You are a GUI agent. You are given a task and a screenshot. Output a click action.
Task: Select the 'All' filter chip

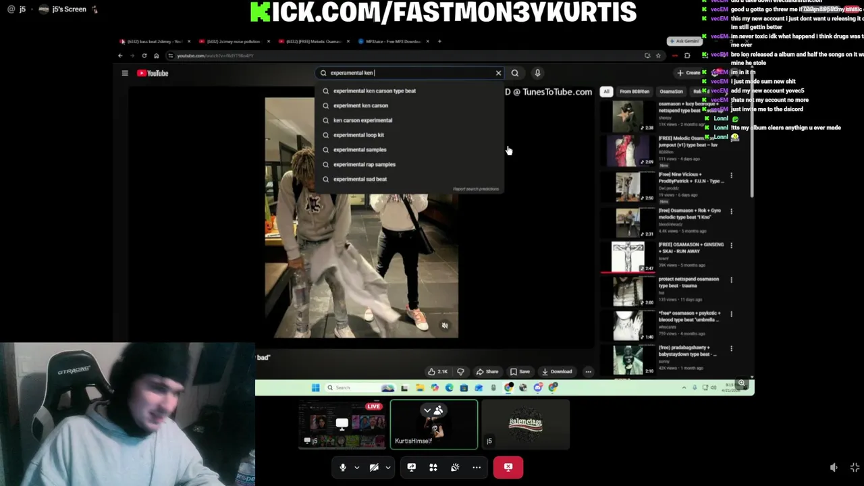606,91
